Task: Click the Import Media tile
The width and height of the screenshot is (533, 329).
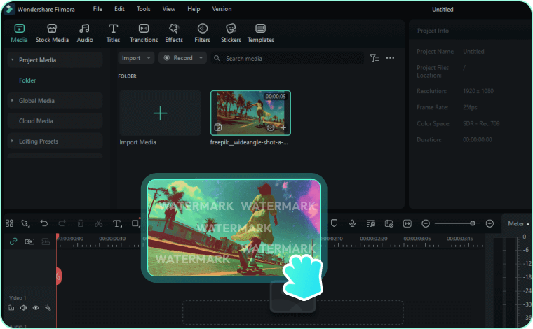Action: coord(160,113)
